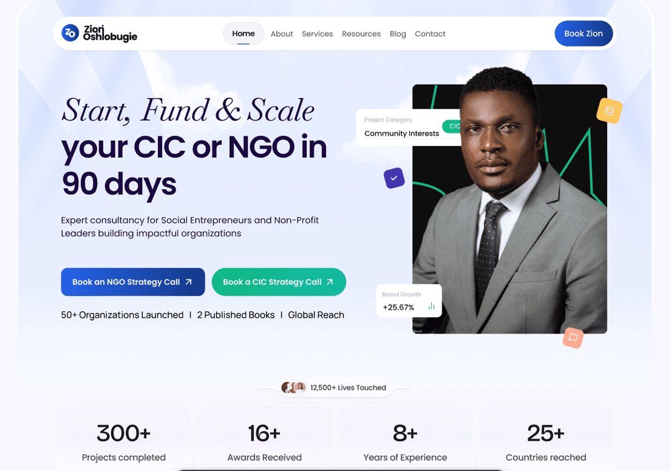Image resolution: width=671 pixels, height=471 pixels.
Task: Click the arrow on NGO Strategy Call button
Action: click(x=189, y=282)
